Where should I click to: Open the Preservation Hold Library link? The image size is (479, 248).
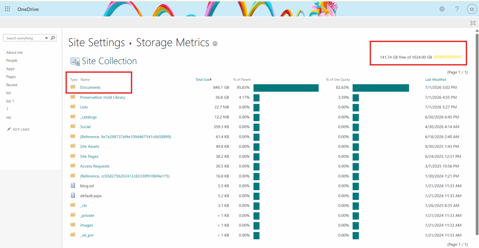pyautogui.click(x=103, y=97)
